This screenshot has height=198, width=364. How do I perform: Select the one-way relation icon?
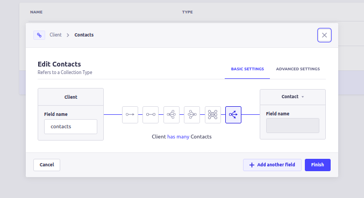coord(130,115)
